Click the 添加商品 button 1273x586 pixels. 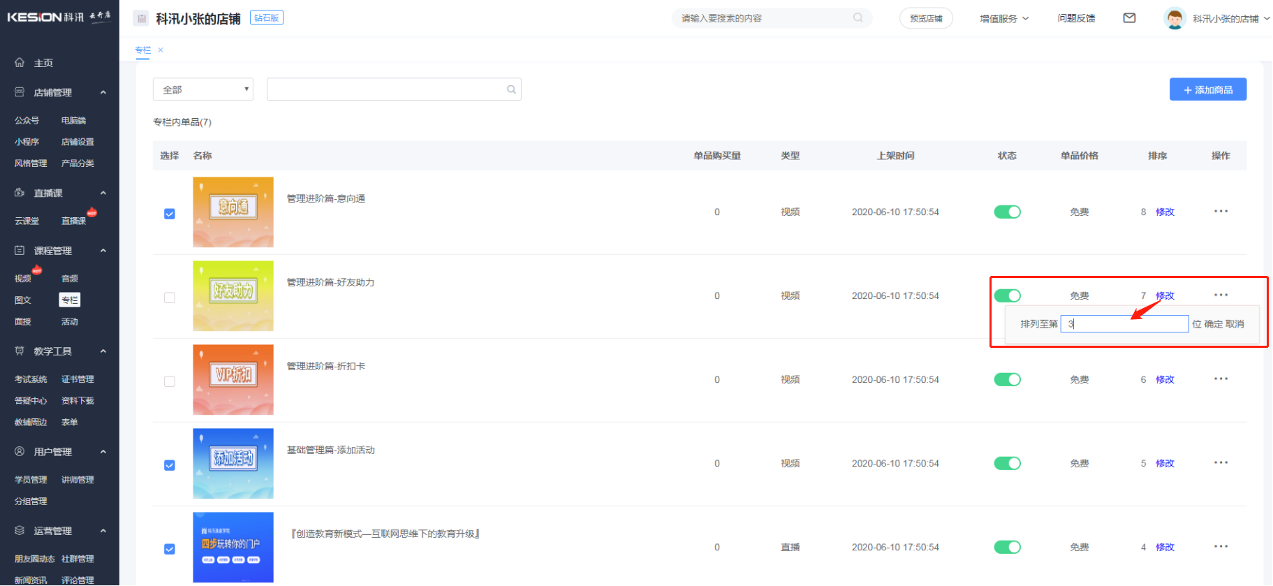(x=1207, y=89)
